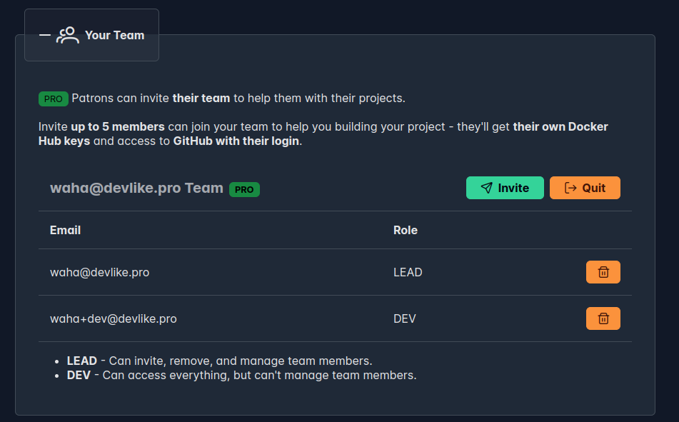This screenshot has height=422, width=679.
Task: Select the waha@devlike.pro email cell
Action: coord(99,272)
